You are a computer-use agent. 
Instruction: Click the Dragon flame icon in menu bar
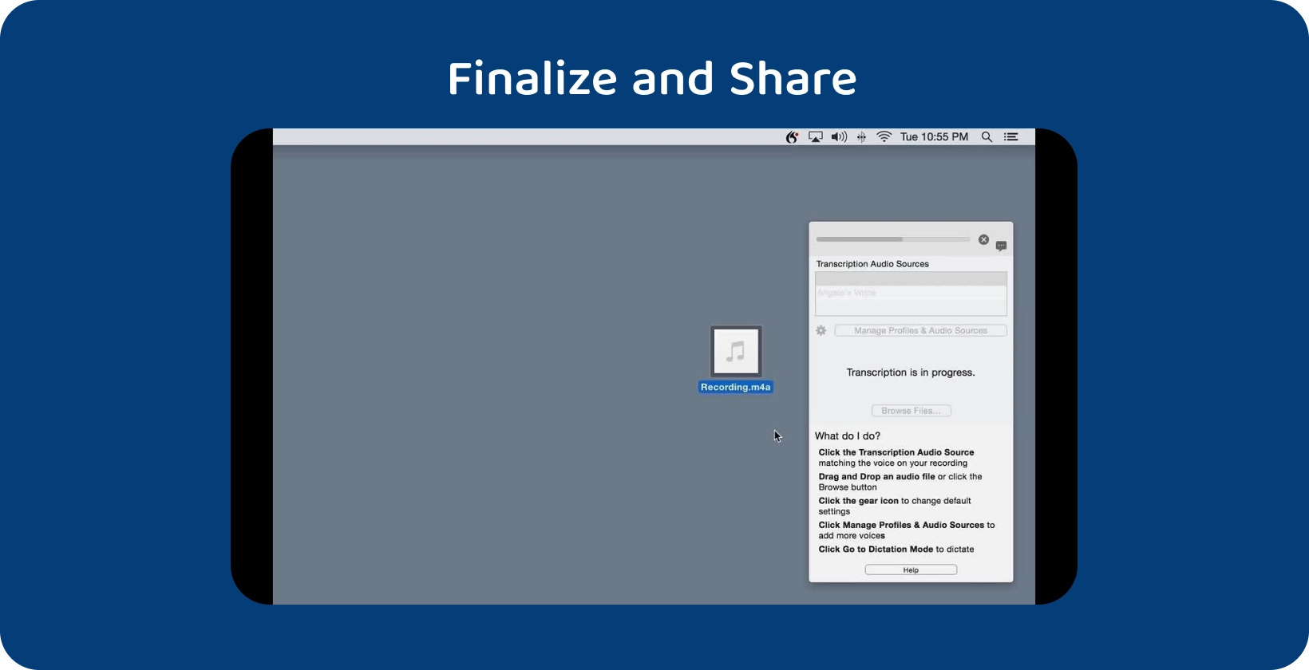click(x=792, y=137)
